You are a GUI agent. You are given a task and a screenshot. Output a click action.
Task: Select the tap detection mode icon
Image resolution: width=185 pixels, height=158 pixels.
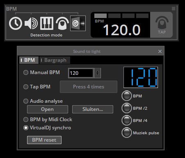62,23
